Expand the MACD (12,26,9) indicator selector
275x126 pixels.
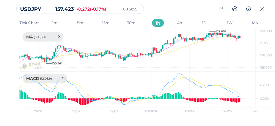coord(45,78)
